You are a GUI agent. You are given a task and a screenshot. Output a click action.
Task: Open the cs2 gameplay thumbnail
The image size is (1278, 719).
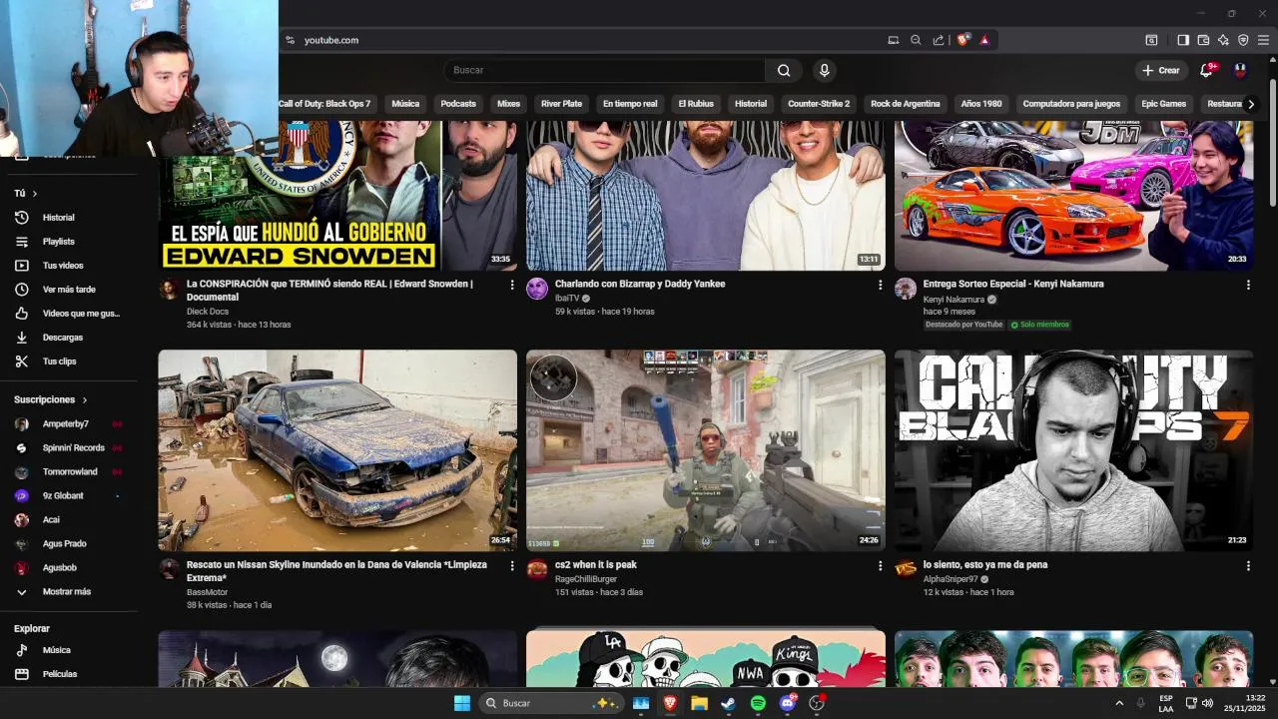click(706, 450)
